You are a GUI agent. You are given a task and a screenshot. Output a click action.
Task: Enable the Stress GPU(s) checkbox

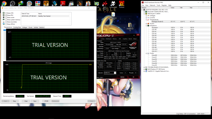pyautogui.click(x=6, y=24)
